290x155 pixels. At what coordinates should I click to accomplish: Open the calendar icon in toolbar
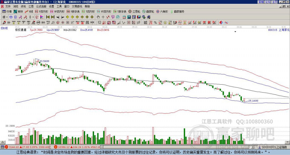point(124,17)
